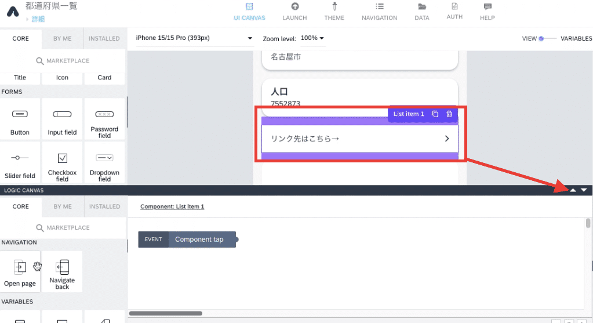Screen dimensions: 593x323
Task: Search MARKETPLACE in UI component panel
Action: pos(63,61)
